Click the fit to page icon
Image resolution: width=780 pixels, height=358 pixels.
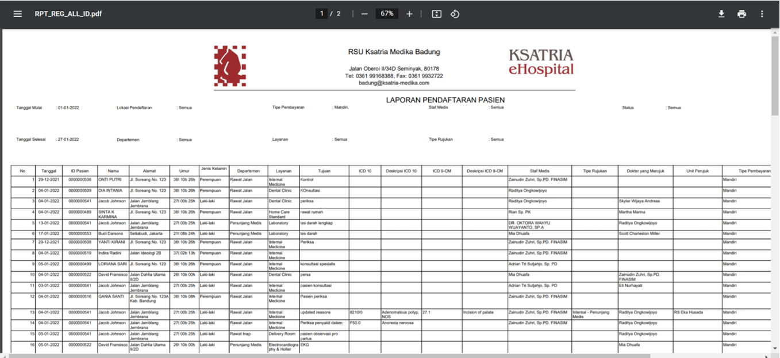point(437,14)
